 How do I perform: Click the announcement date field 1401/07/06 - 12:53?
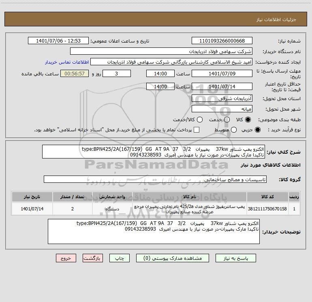pos(58,41)
